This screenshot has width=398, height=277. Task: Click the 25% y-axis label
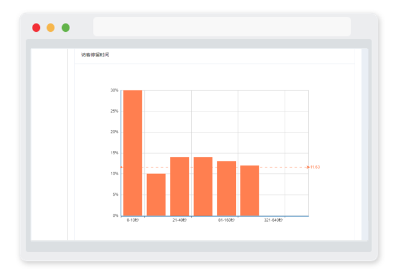115,111
